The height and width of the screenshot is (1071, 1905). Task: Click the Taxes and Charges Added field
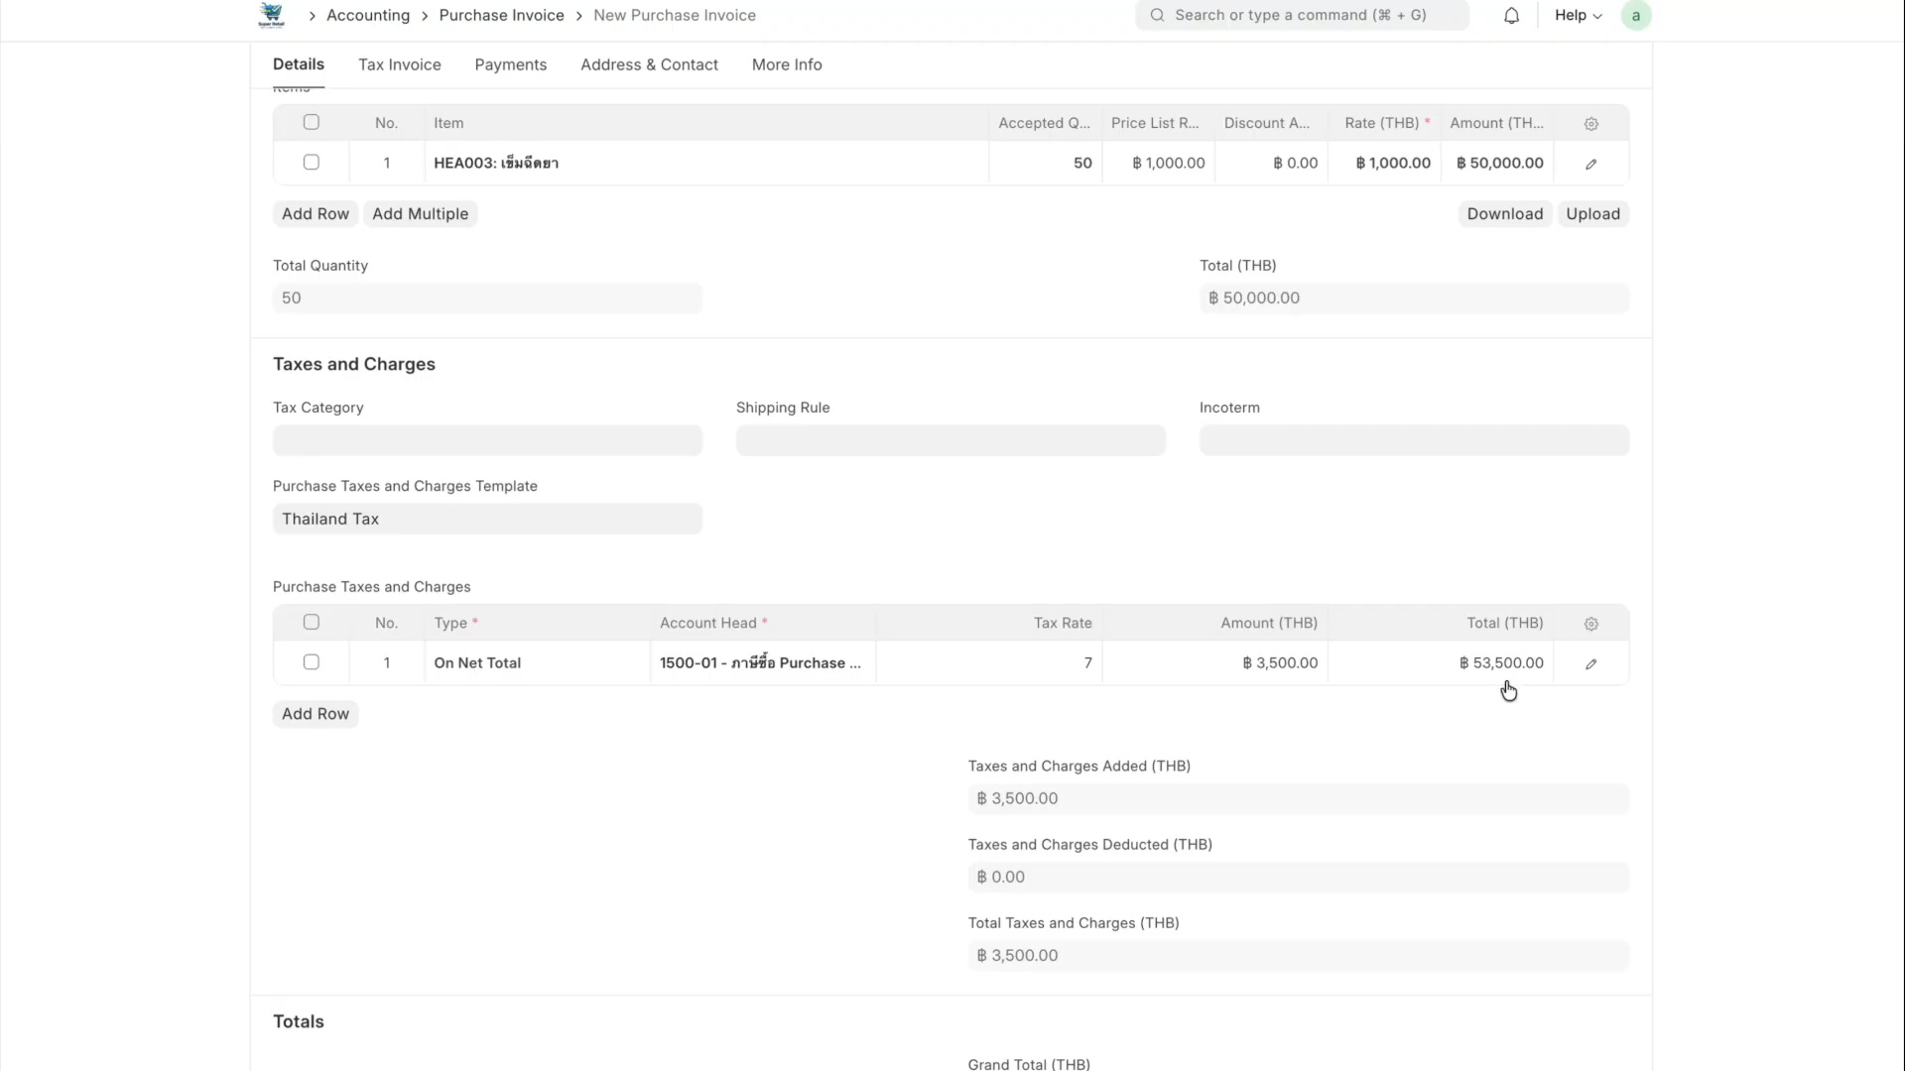(x=1299, y=798)
